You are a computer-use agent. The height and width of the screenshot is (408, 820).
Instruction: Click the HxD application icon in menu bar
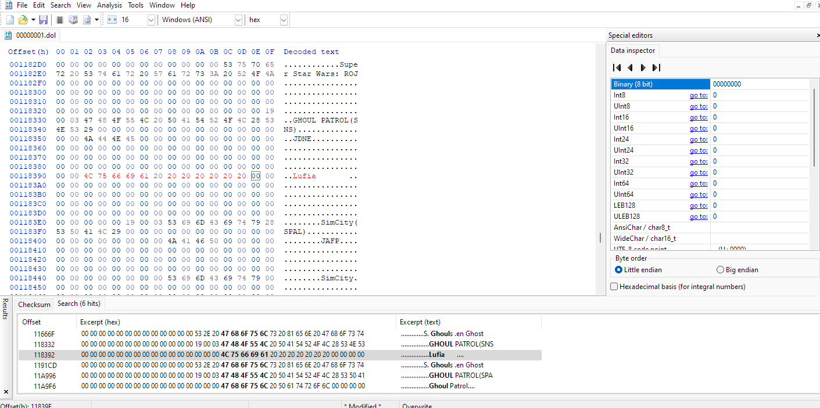click(8, 5)
